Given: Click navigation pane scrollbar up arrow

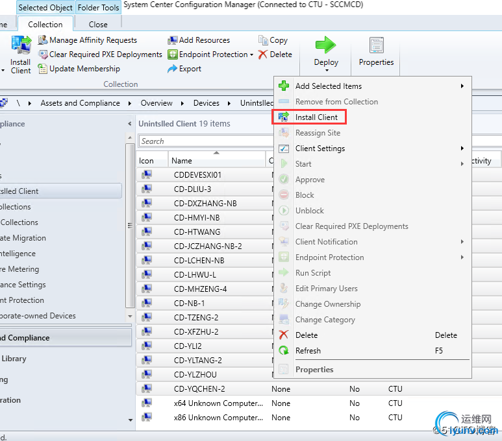Looking at the screenshot, I should tap(130, 137).
